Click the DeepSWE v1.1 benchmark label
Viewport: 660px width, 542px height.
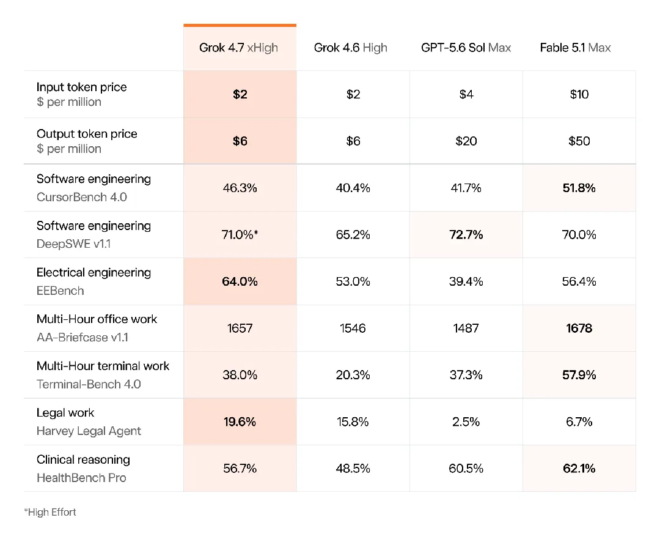pyautogui.click(x=74, y=243)
